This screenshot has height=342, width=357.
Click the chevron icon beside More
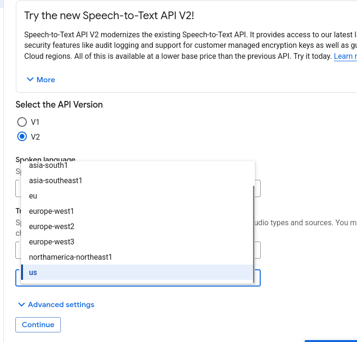pyautogui.click(x=30, y=80)
